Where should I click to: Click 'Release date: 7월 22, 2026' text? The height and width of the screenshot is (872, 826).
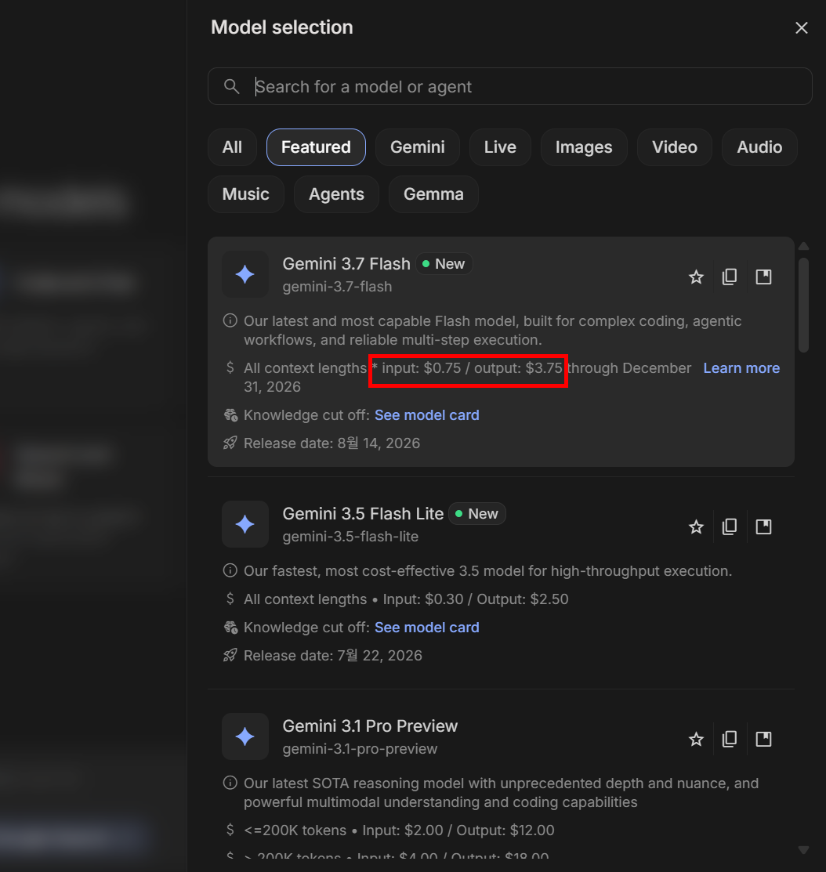[x=332, y=655]
